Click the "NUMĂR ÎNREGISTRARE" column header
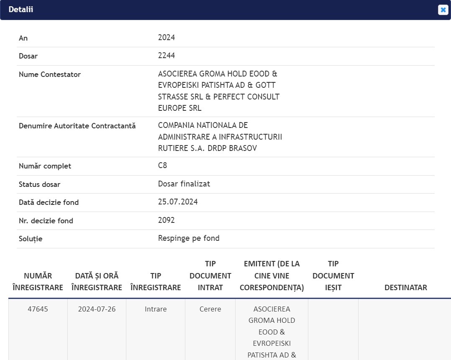 38,281
